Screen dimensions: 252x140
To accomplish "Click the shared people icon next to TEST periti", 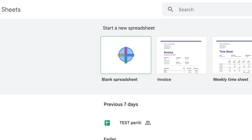I will (148, 123).
